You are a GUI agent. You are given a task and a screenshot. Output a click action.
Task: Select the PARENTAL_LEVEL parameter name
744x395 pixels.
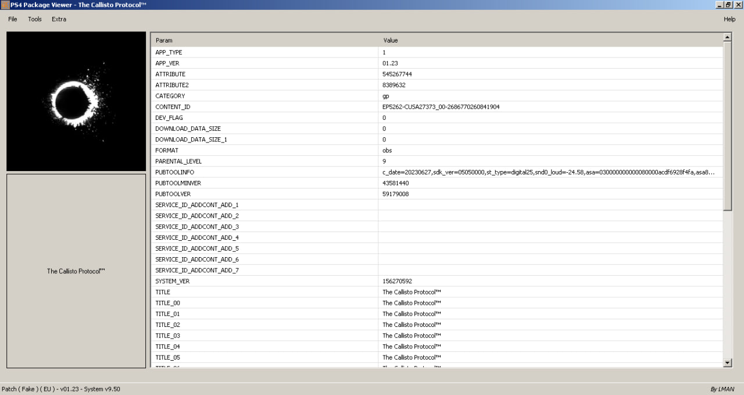click(178, 161)
